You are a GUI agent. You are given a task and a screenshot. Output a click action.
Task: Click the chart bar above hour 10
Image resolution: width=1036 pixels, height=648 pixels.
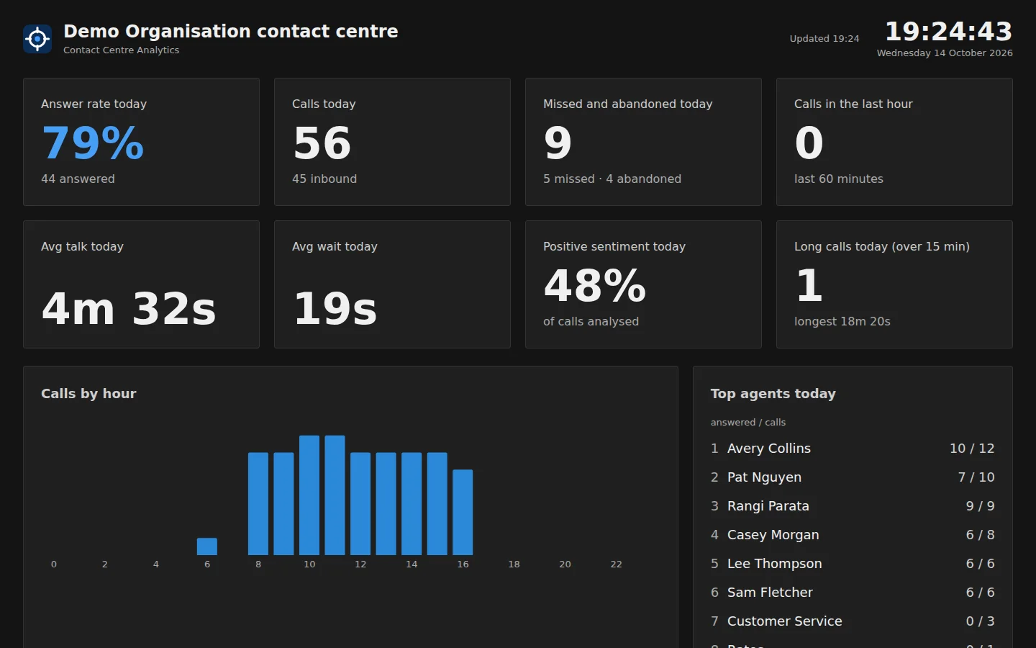(309, 495)
